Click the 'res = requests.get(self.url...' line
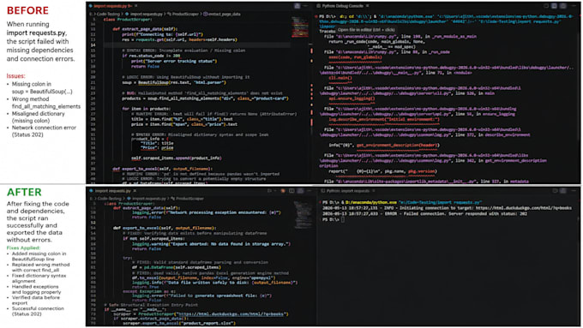This screenshot has width=583, height=328. (179, 39)
